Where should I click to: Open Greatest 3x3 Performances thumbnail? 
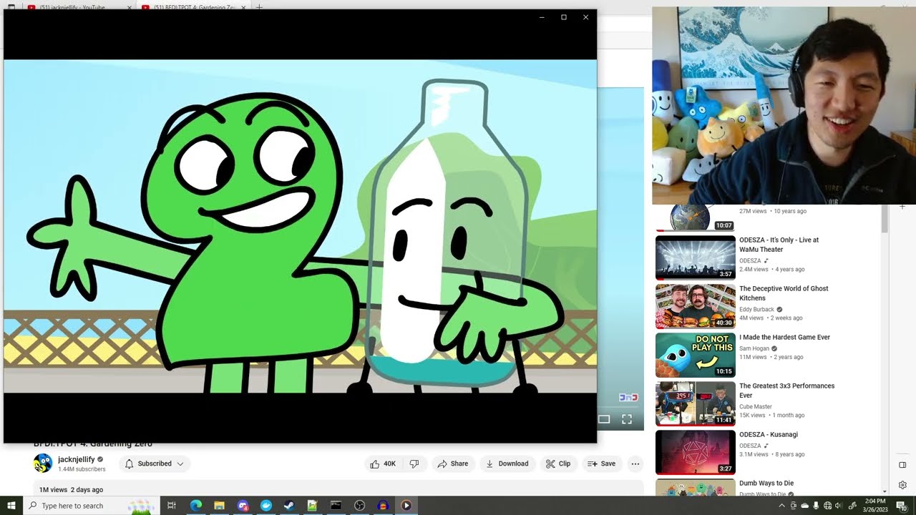tap(696, 403)
